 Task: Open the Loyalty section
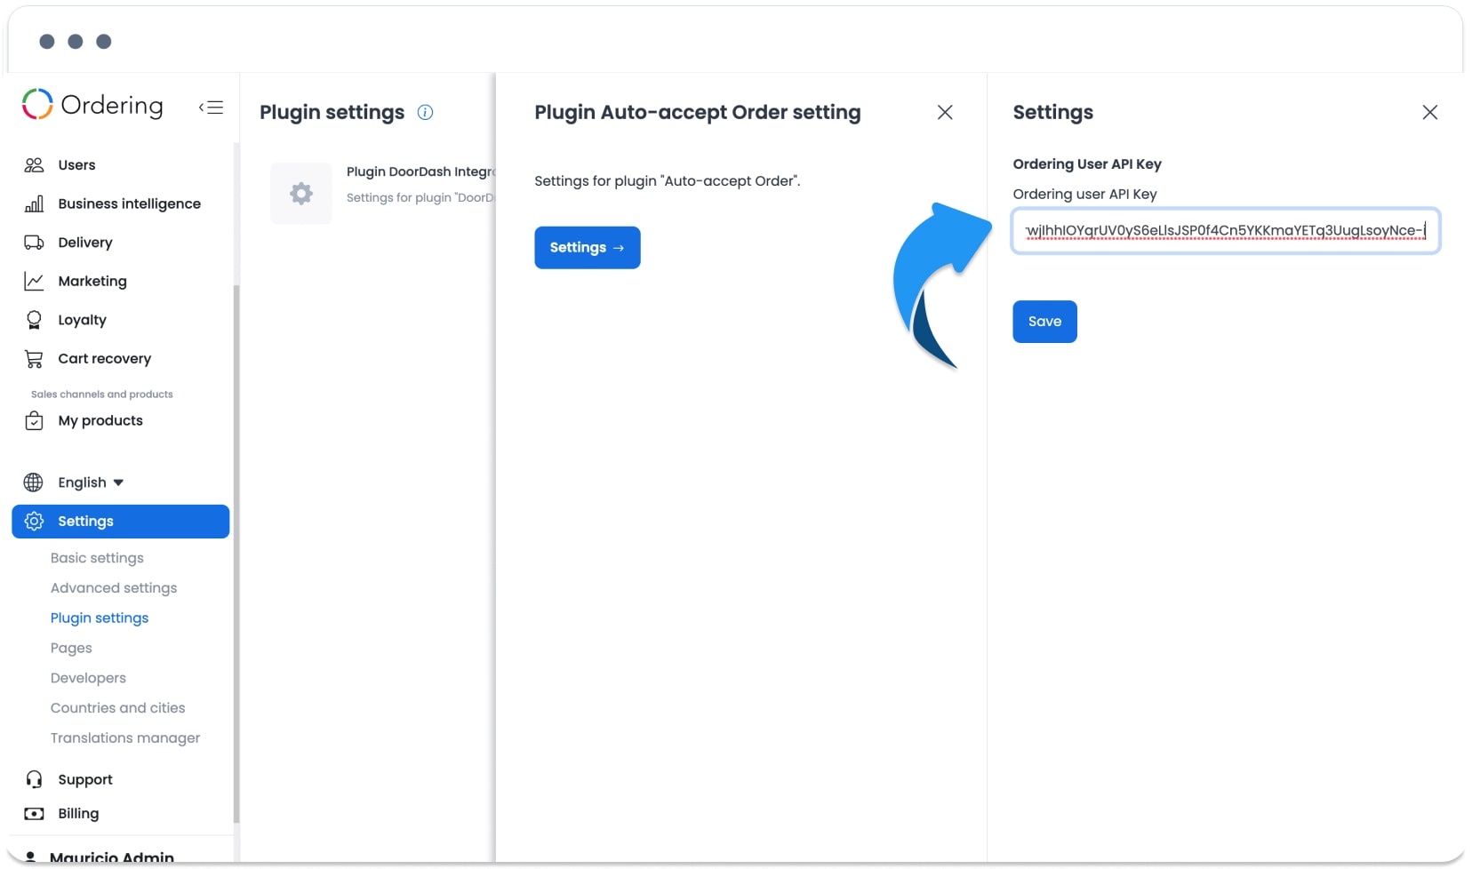click(82, 320)
